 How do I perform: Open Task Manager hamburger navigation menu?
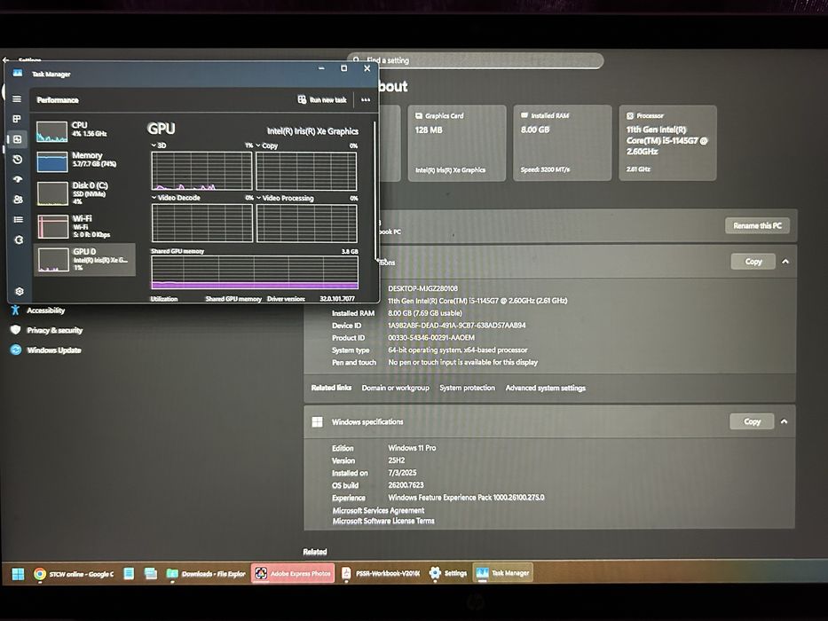17,98
